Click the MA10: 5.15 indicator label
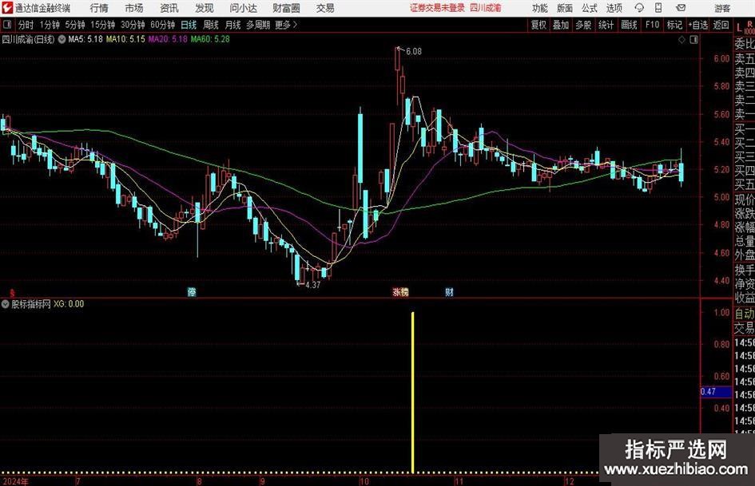The width and height of the screenshot is (755, 486). pyautogui.click(x=125, y=39)
